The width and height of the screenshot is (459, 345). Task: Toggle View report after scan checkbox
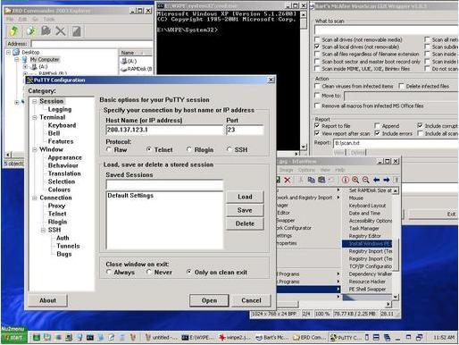317,133
